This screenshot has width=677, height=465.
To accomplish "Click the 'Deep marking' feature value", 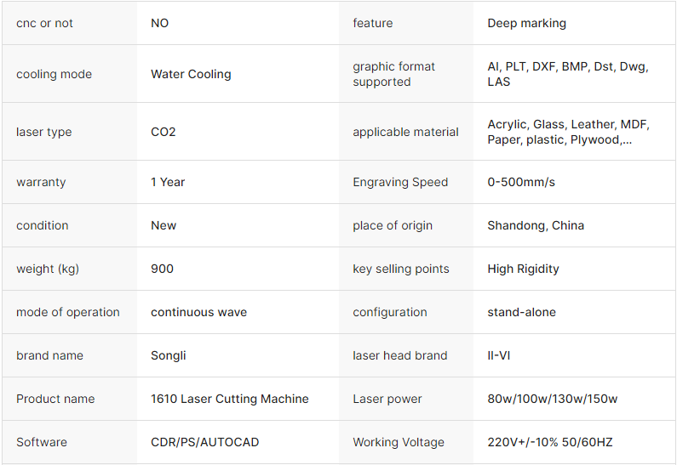I will 526,23.
